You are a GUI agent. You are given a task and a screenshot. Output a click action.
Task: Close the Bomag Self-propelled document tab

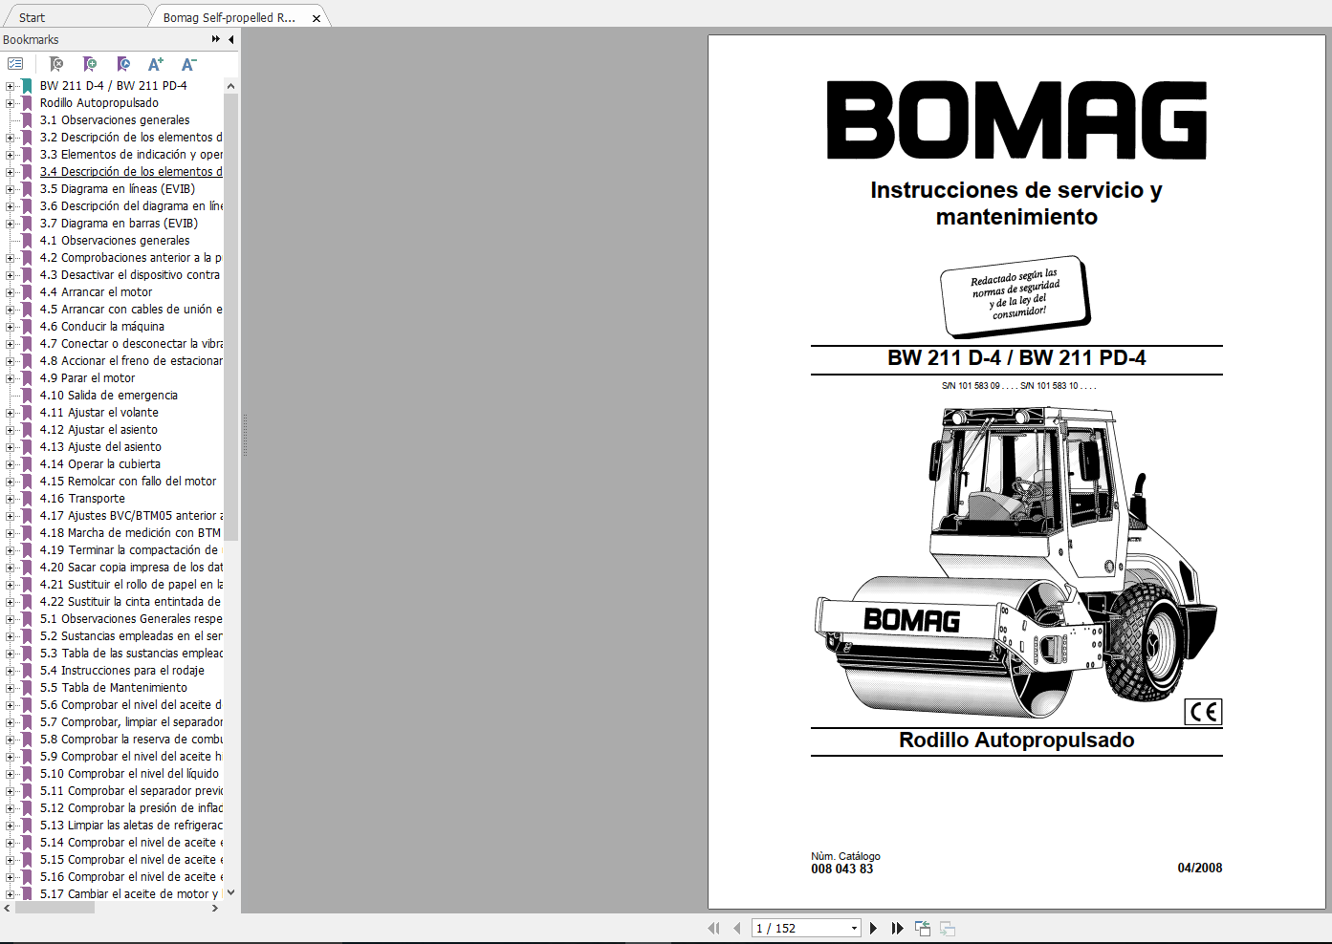pyautogui.click(x=317, y=18)
